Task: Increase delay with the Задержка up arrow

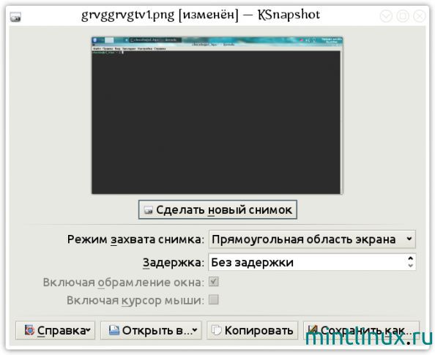Action: [411, 258]
